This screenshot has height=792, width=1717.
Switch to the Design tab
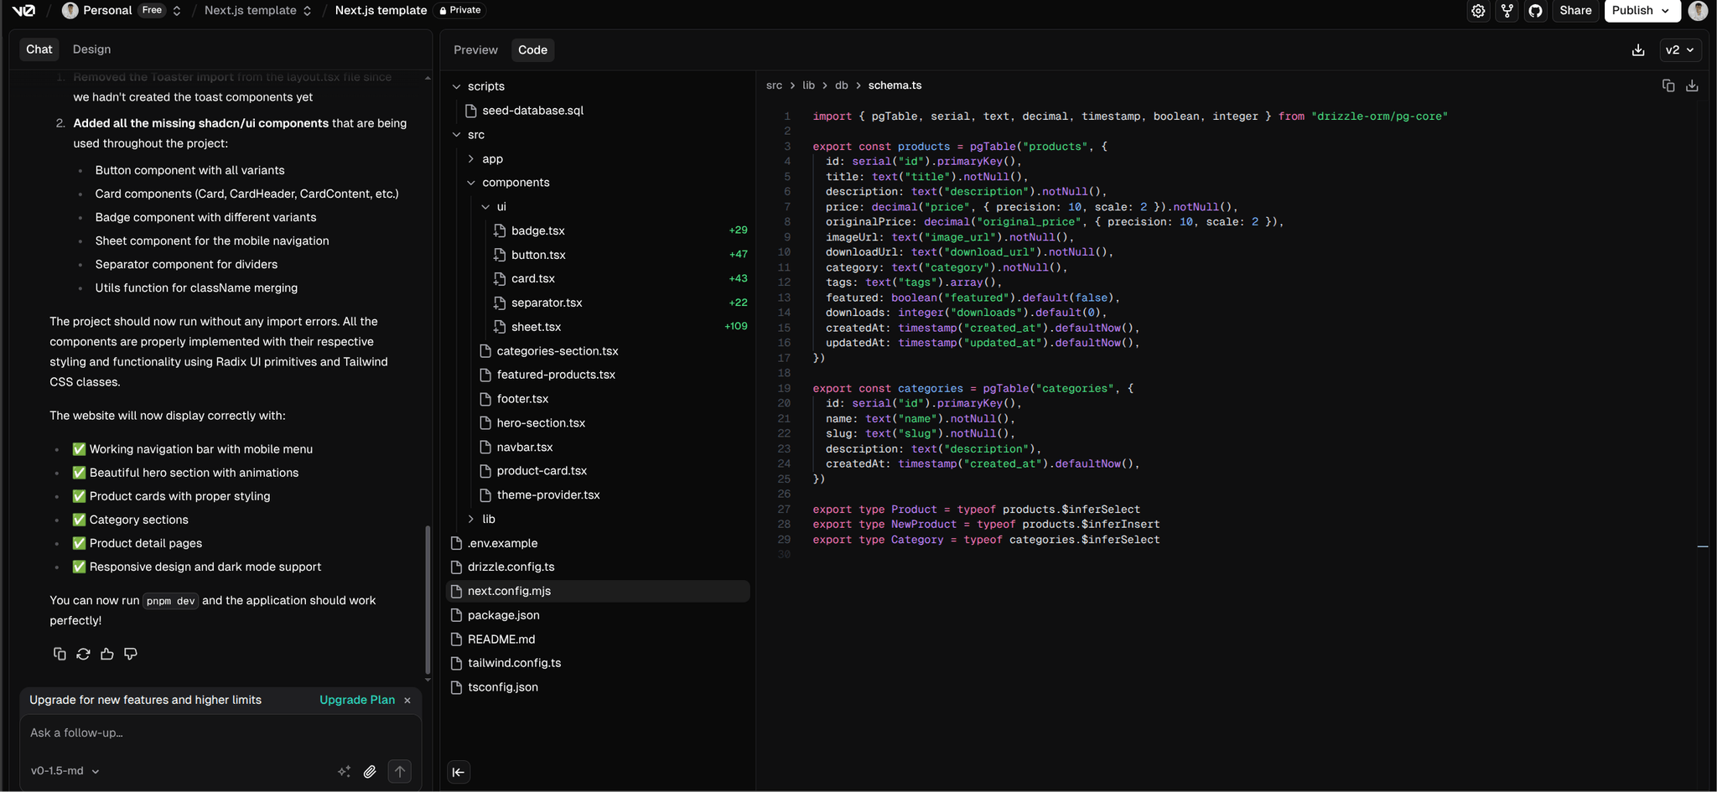tap(91, 49)
